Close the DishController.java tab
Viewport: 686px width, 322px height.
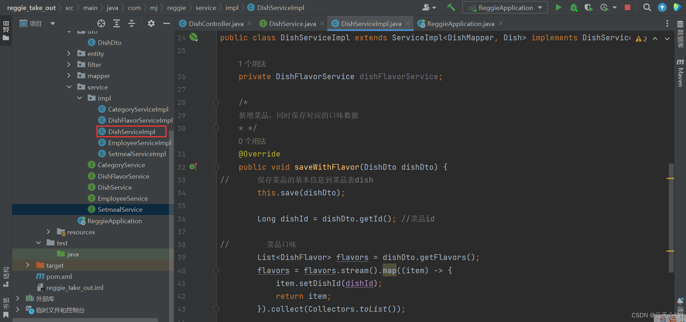250,24
